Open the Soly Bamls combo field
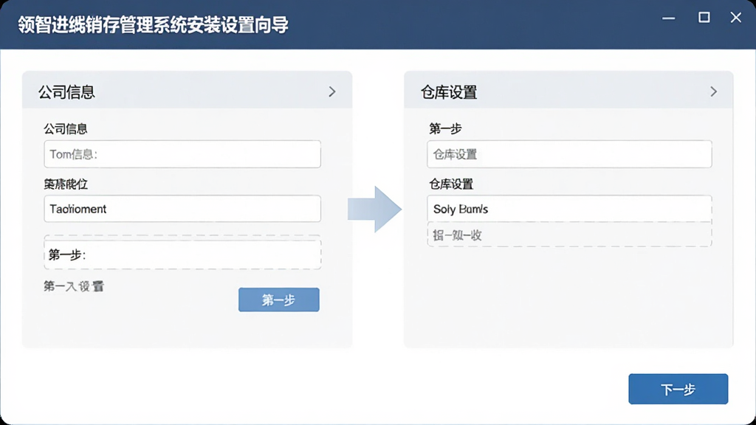The height and width of the screenshot is (425, 756). tap(569, 209)
